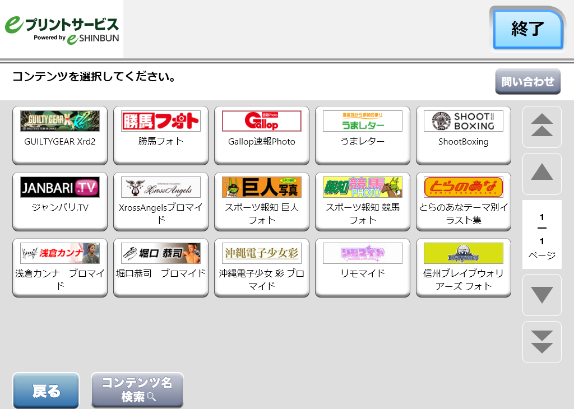Open the Gallop速報Photo content tile
The height and width of the screenshot is (409, 574).
(x=262, y=136)
